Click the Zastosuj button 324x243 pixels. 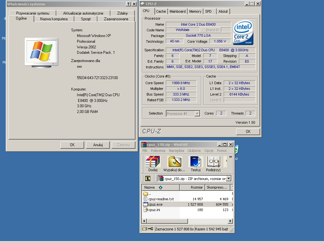tap(123, 145)
